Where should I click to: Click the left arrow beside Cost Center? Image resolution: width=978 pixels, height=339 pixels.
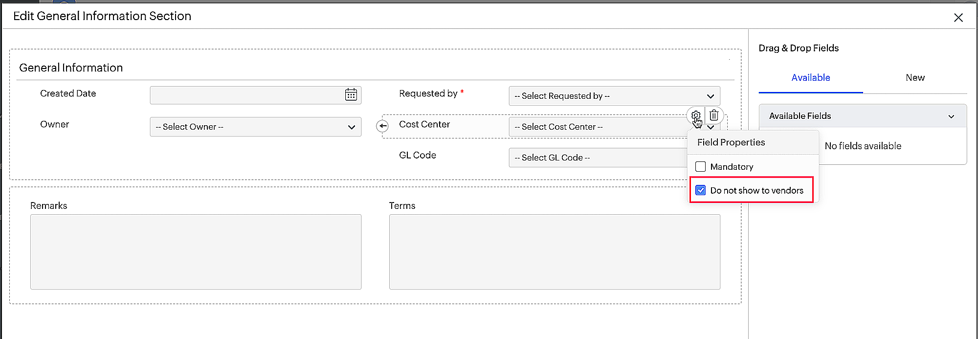coord(382,126)
